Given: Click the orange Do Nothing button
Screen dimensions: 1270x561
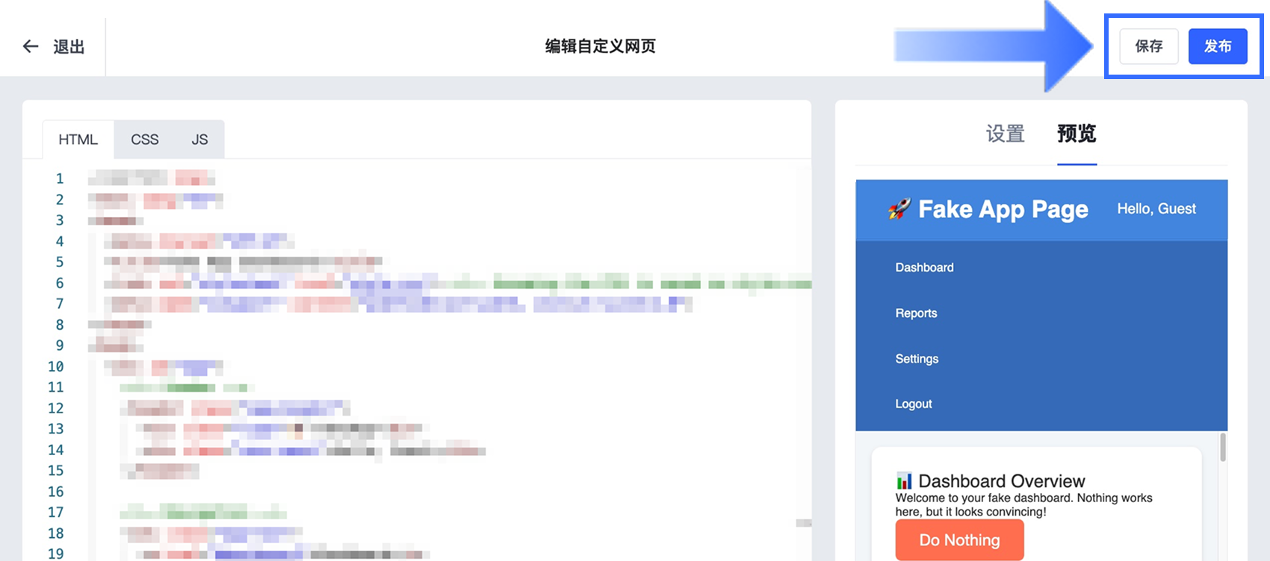Looking at the screenshot, I should click(x=960, y=540).
